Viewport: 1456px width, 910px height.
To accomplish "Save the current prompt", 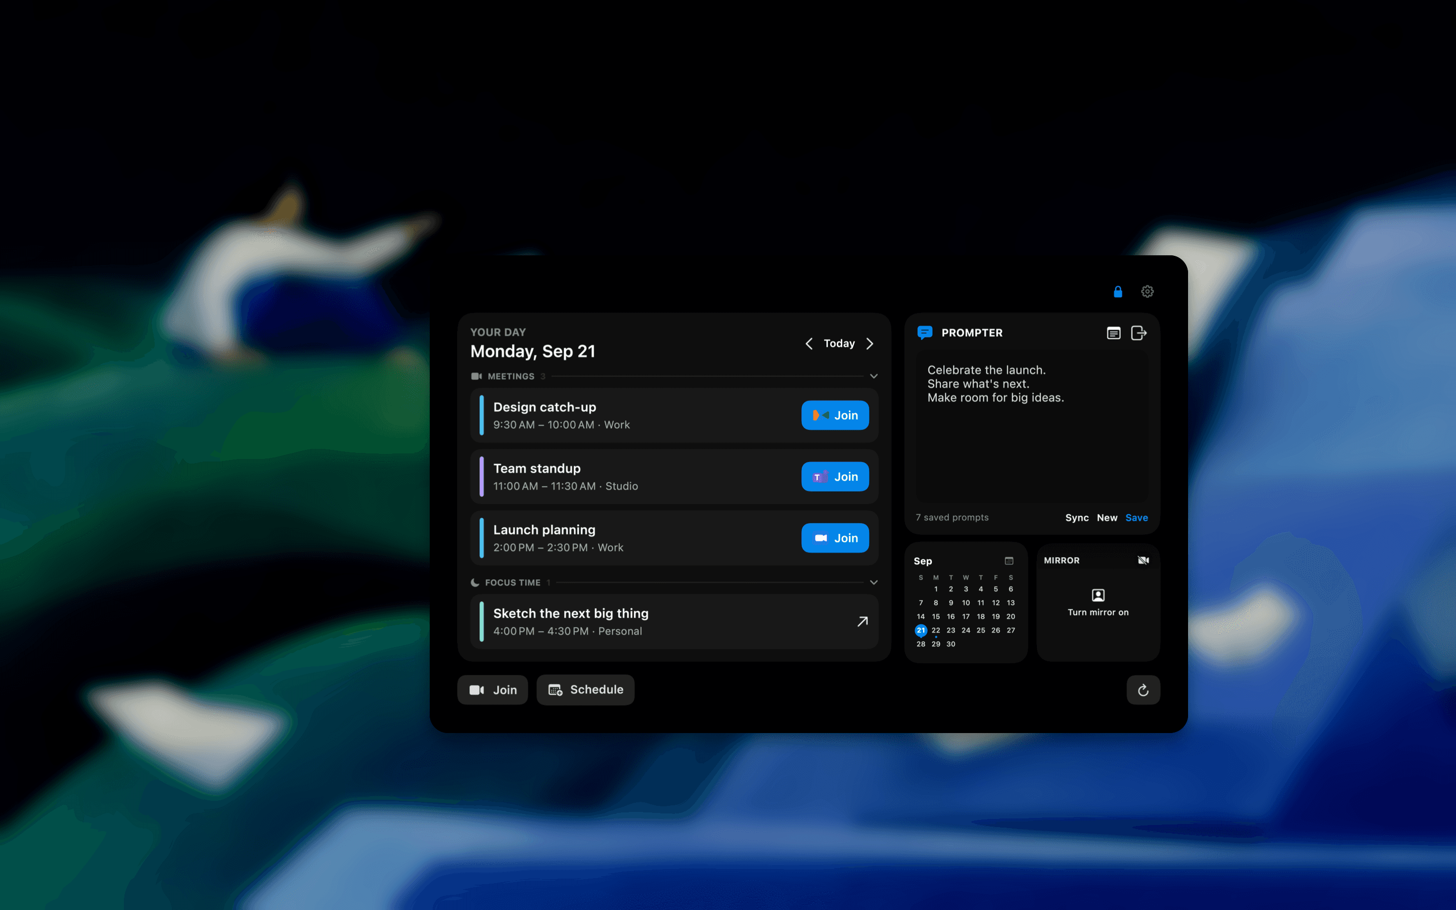I will point(1136,518).
